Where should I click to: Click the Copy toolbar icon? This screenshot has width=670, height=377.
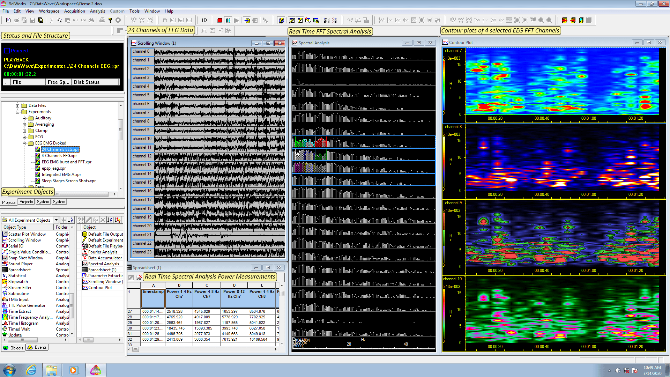[59, 20]
